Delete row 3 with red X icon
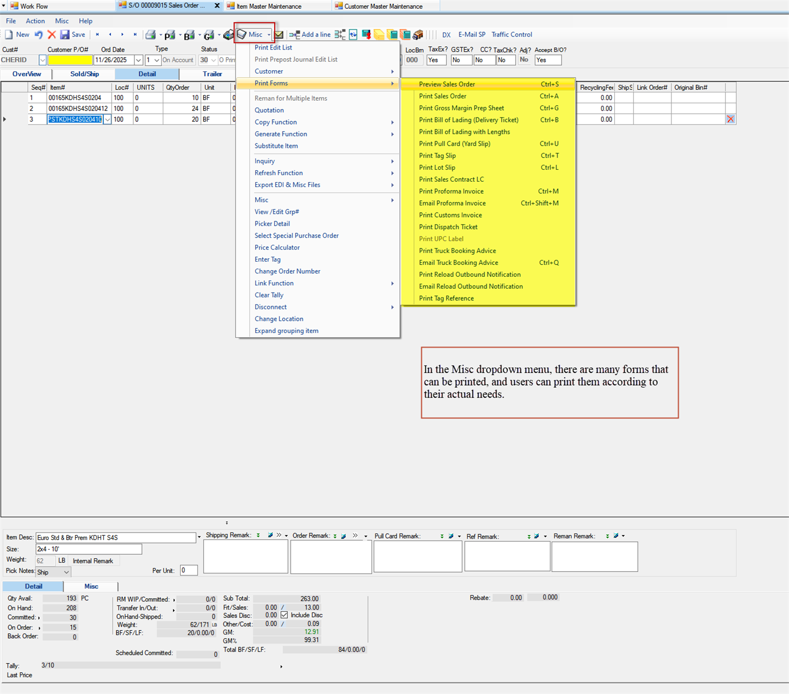The height and width of the screenshot is (694, 789). coord(730,119)
